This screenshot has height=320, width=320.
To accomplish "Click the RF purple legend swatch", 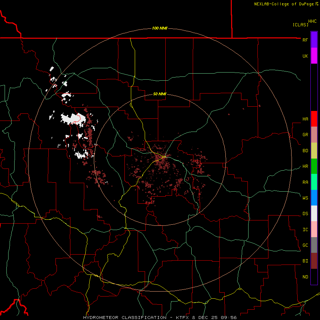I will 314,40.
